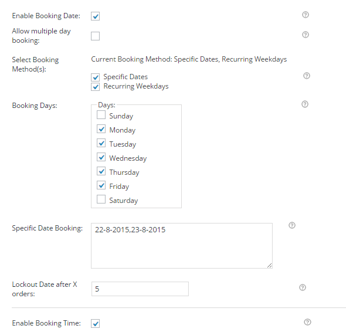The image size is (346, 332).
Task: Uncheck the Specific Dates method
Action: tap(96, 77)
